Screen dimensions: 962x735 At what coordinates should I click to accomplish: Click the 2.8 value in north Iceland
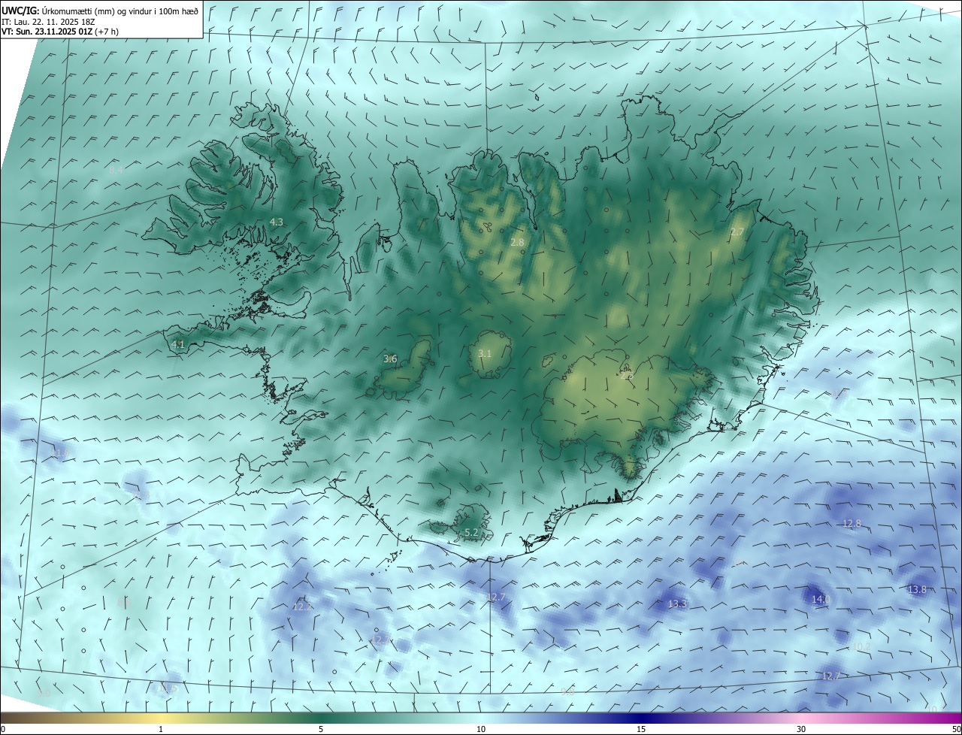[517, 243]
